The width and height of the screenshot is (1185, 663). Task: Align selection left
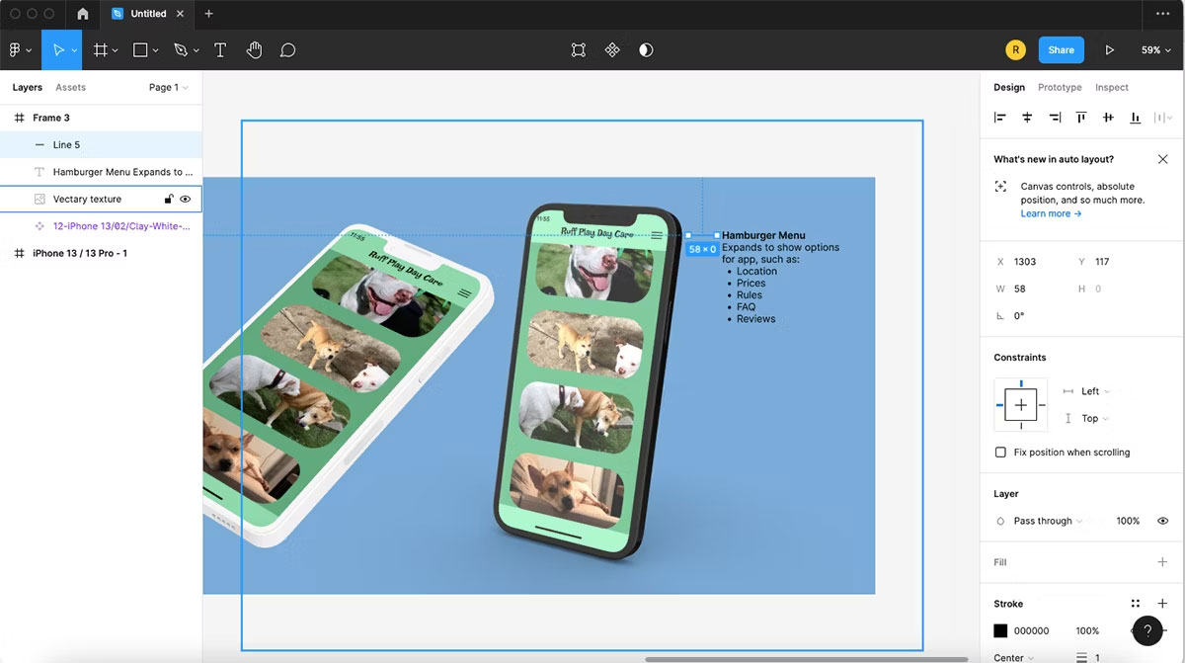point(1000,118)
